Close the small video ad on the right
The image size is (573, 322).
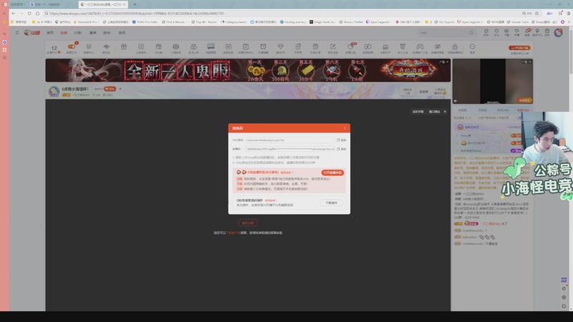530,62
